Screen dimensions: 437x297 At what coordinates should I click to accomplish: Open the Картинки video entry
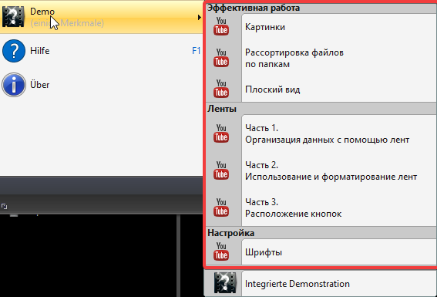coord(338,27)
